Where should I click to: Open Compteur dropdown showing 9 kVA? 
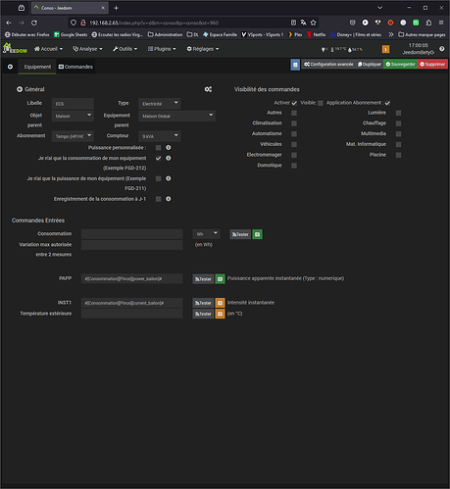pyautogui.click(x=160, y=136)
